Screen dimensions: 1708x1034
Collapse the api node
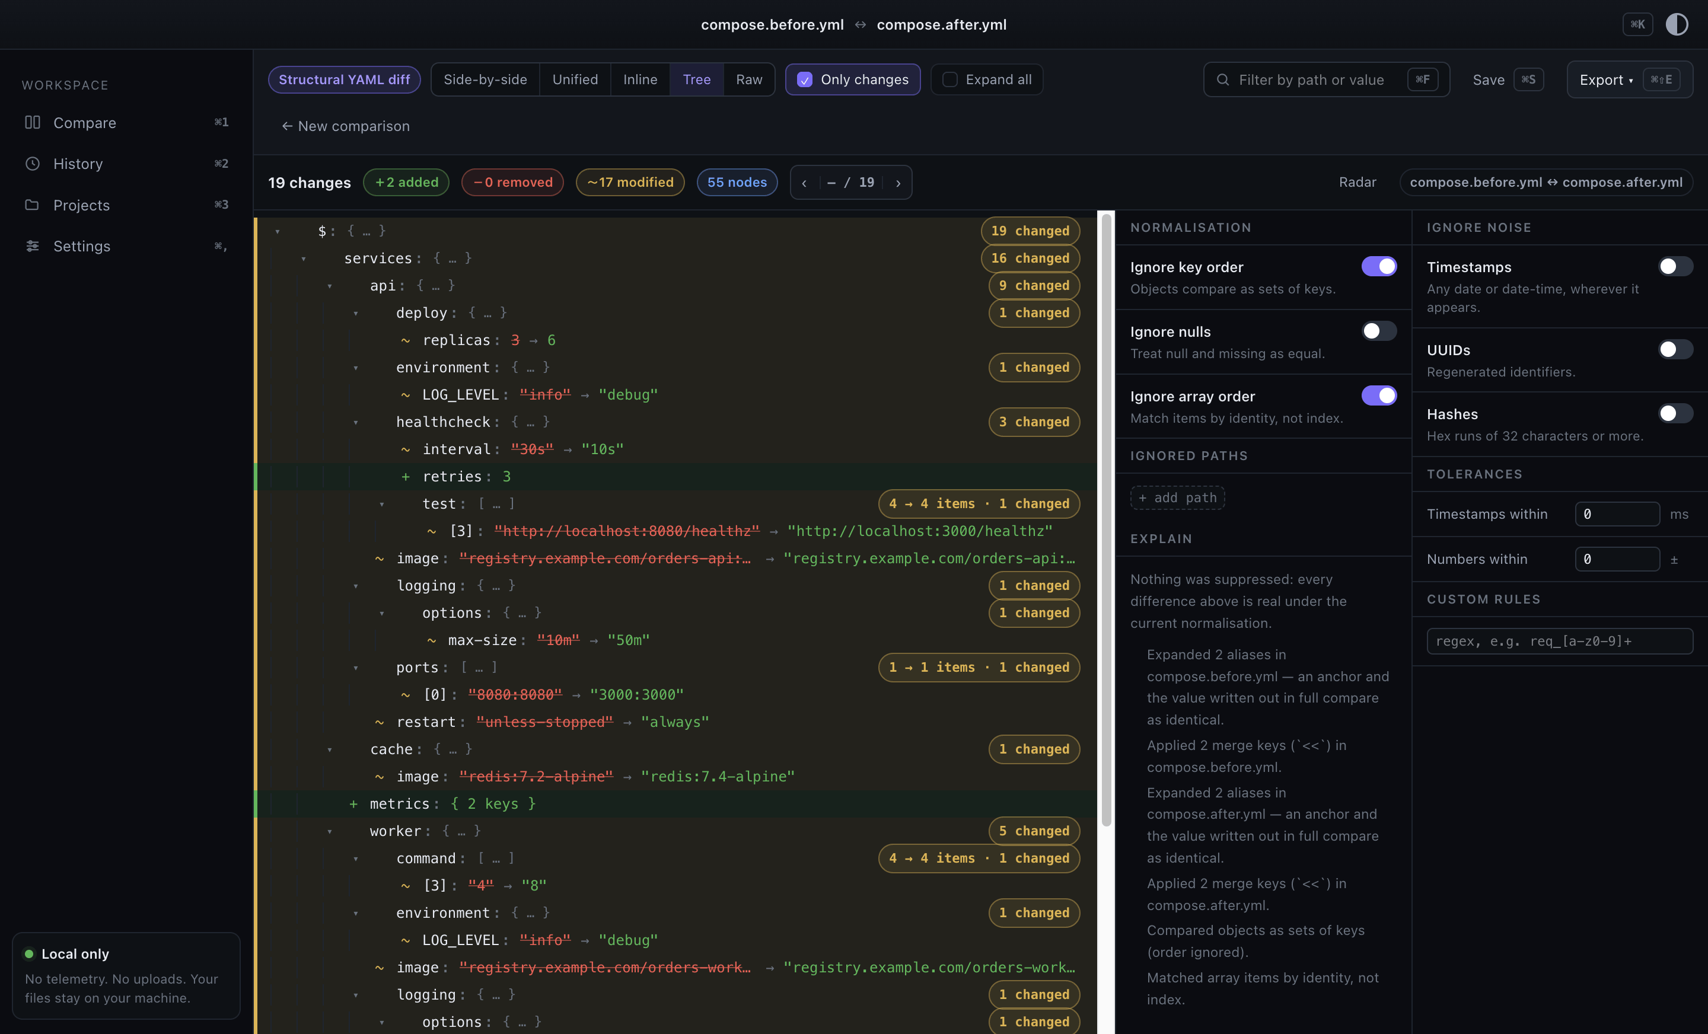pos(329,286)
